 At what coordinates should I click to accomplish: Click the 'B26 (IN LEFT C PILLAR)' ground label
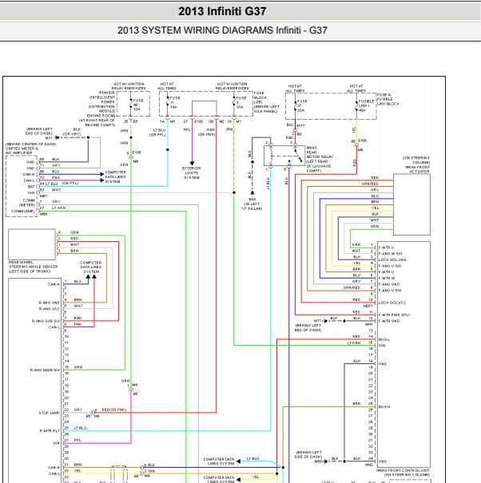click(x=252, y=204)
